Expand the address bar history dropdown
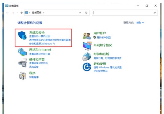Image resolution: width=164 pixels, height=114 pixels. click(x=80, y=13)
